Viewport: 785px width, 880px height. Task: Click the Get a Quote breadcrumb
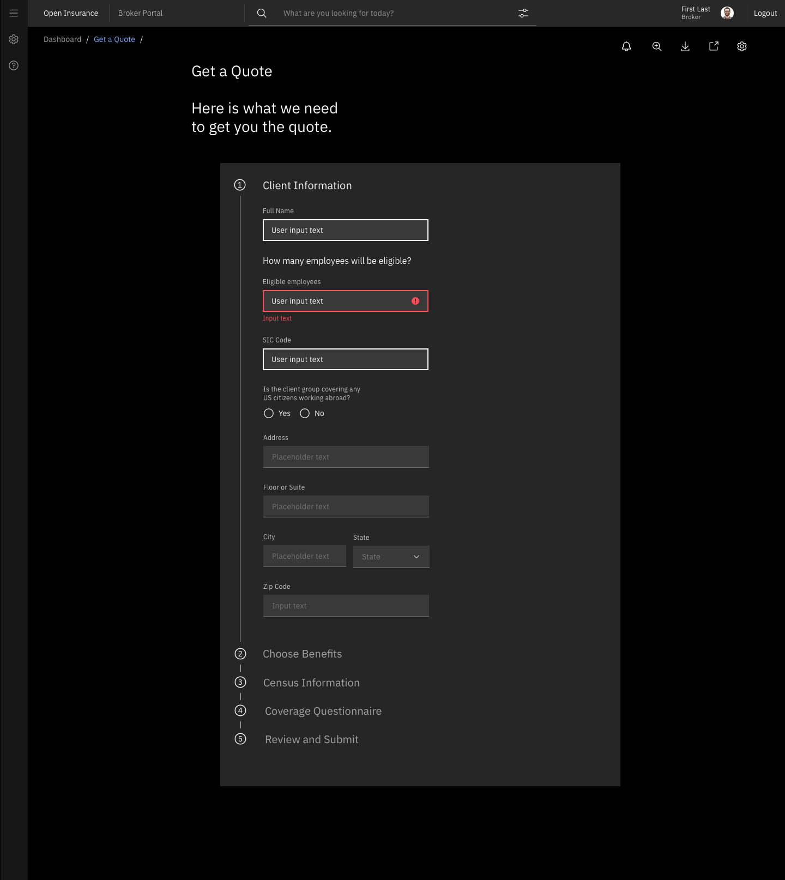(114, 39)
